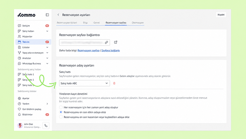Select 'en son kazanılan veya kaybedilen adaya ekle'
This screenshot has height=139, width=246.
61,117
